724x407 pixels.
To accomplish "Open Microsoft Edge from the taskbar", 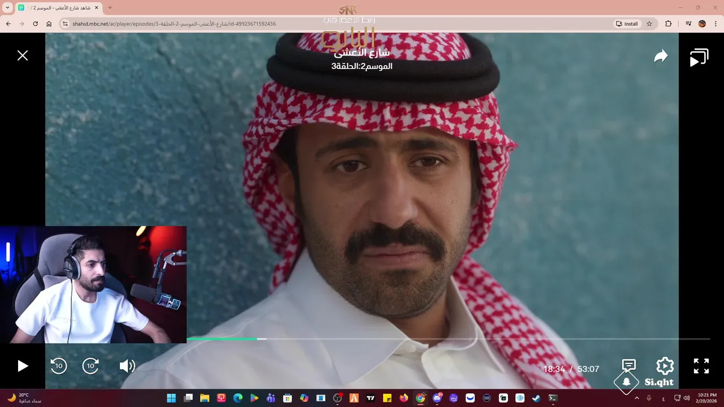I will point(238,398).
